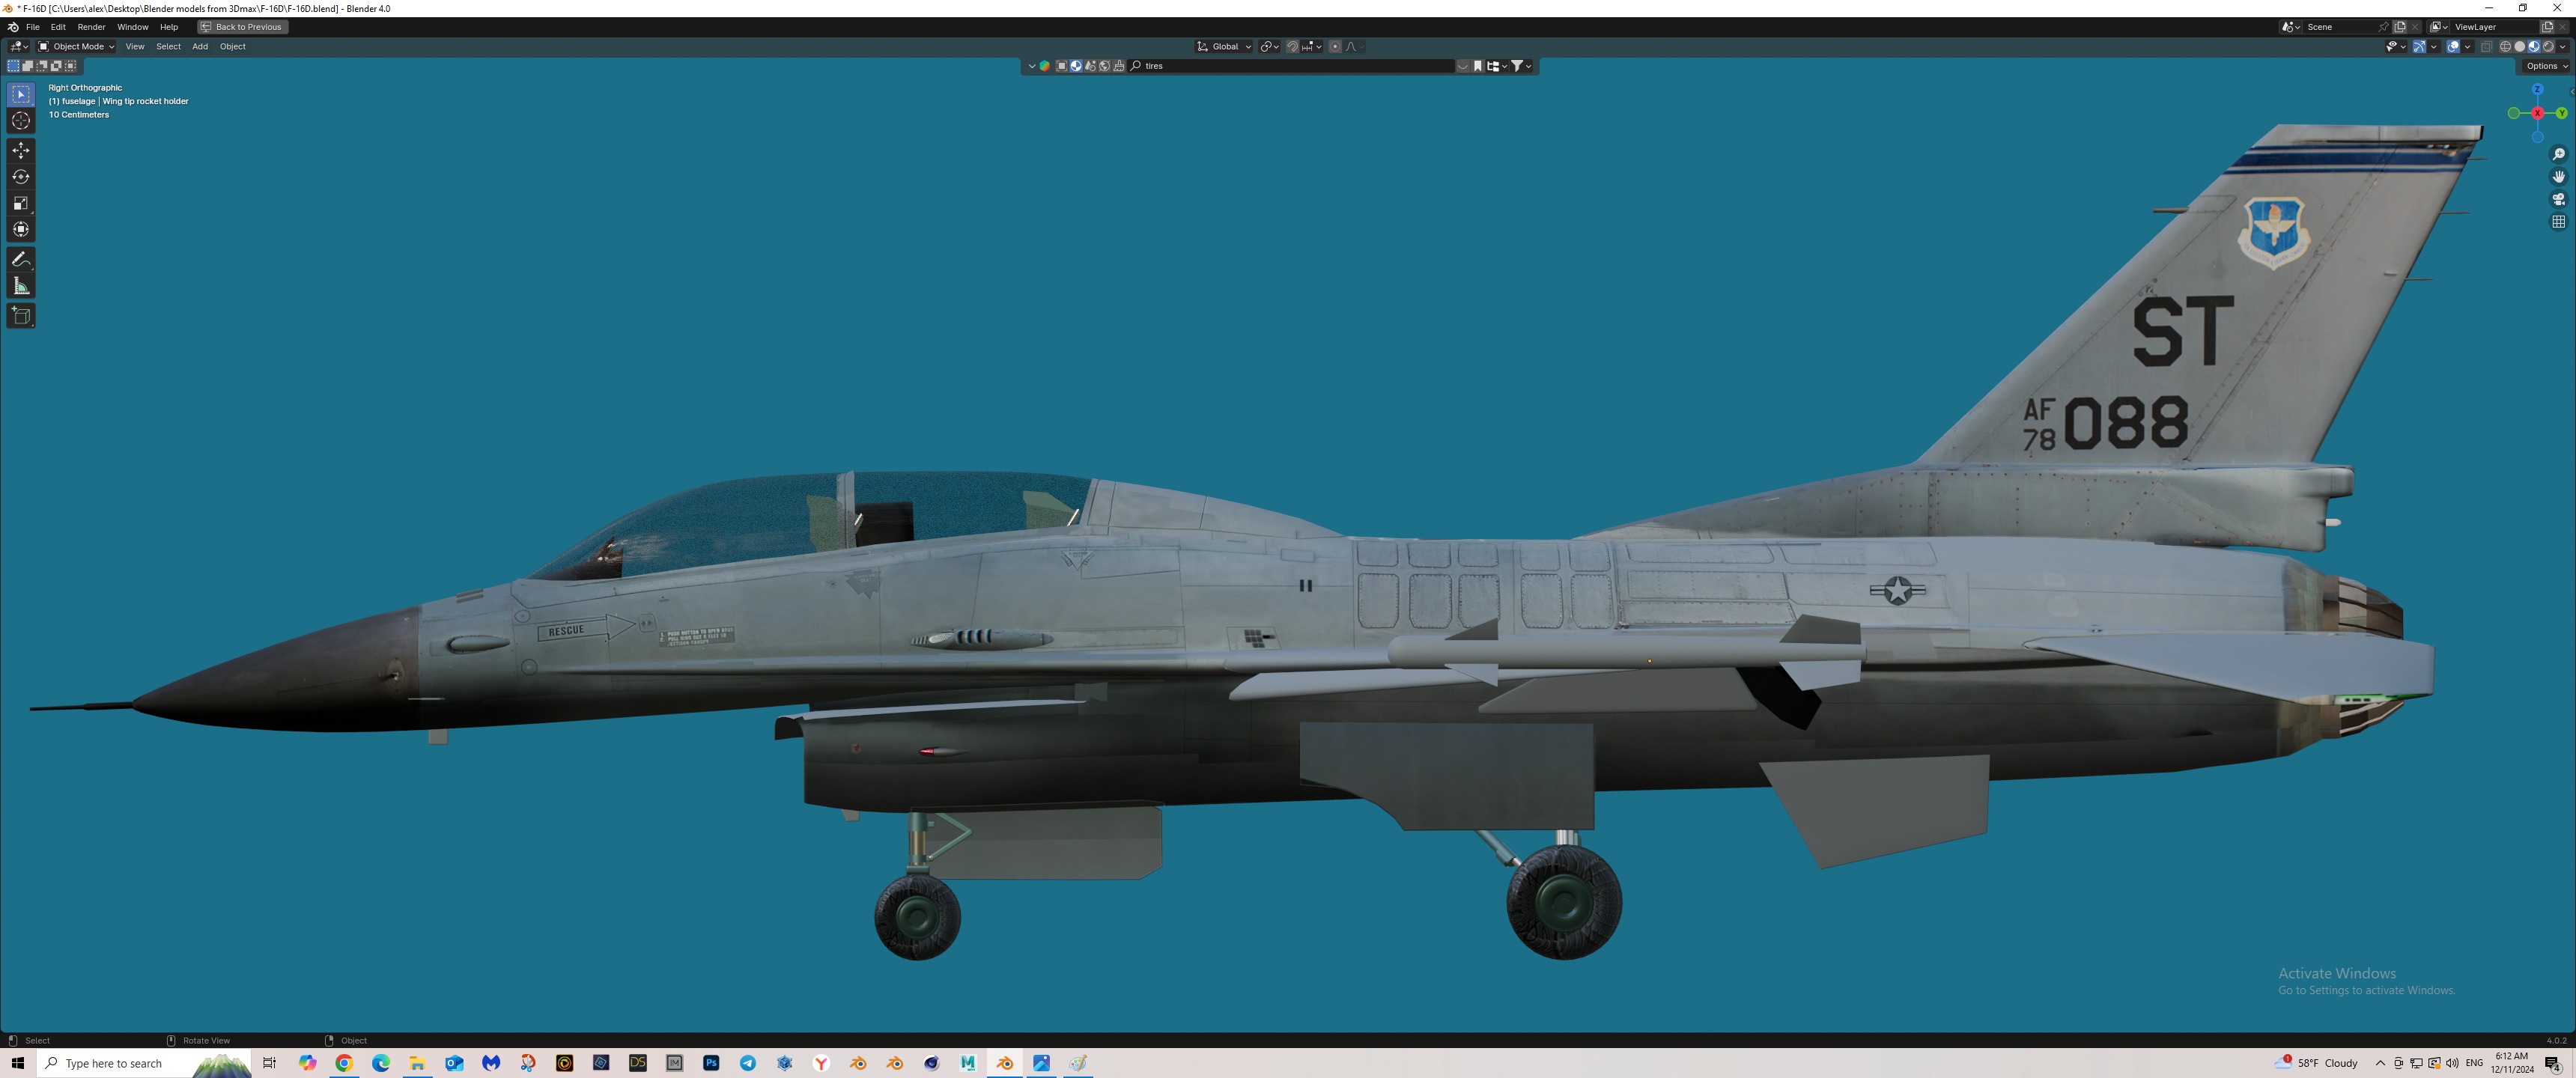Viewport: 2576px width, 1078px height.
Task: Open the filter funnel dropdown
Action: tap(1521, 66)
